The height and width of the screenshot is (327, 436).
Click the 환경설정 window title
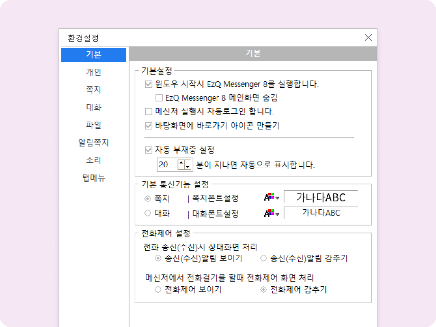pyautogui.click(x=83, y=38)
